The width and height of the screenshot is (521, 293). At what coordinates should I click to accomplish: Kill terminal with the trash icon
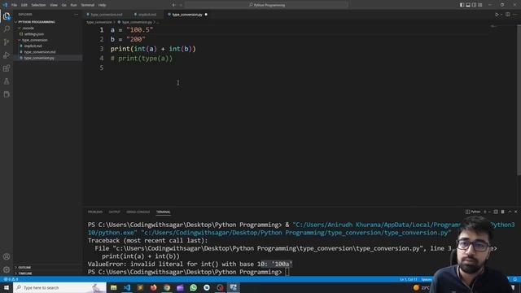tap(503, 212)
